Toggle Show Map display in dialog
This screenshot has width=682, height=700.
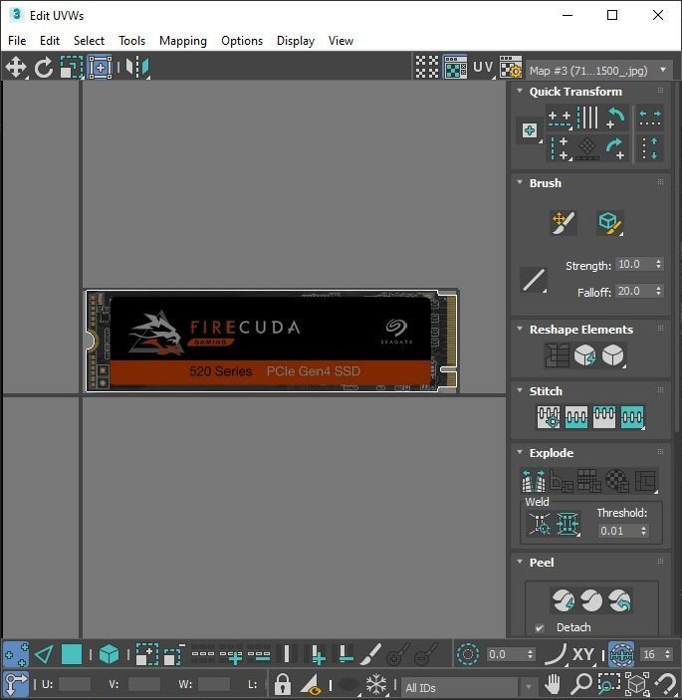[x=455, y=68]
